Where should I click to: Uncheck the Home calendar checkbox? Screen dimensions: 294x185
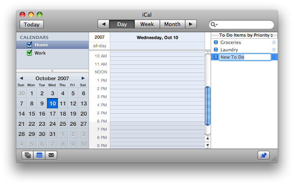(29, 45)
